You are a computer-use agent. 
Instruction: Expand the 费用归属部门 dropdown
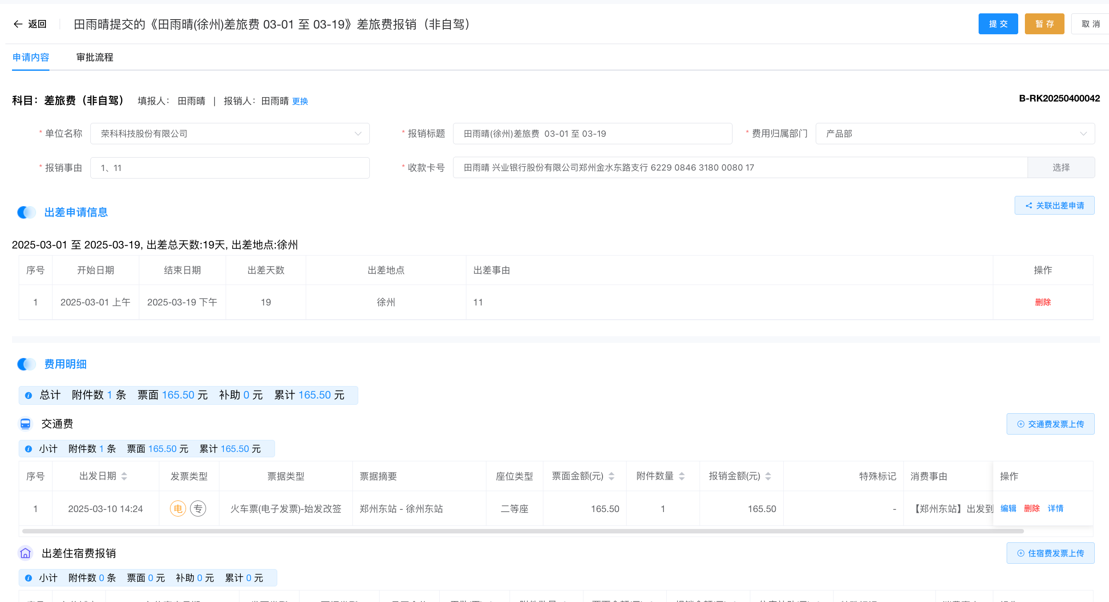tap(955, 134)
